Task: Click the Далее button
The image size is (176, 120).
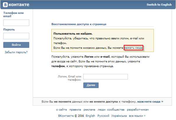Action: [x=91, y=85]
